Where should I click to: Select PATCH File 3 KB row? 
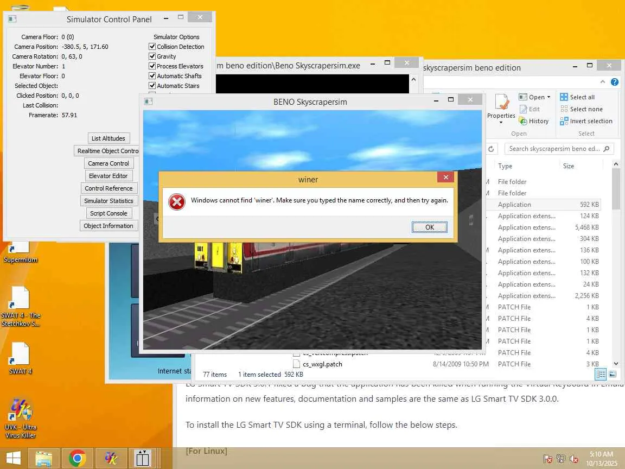tap(544, 364)
